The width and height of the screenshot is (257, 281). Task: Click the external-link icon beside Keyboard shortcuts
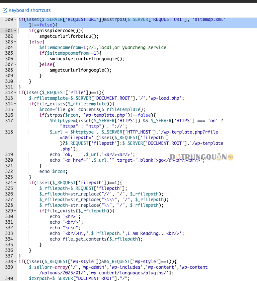coord(5,10)
